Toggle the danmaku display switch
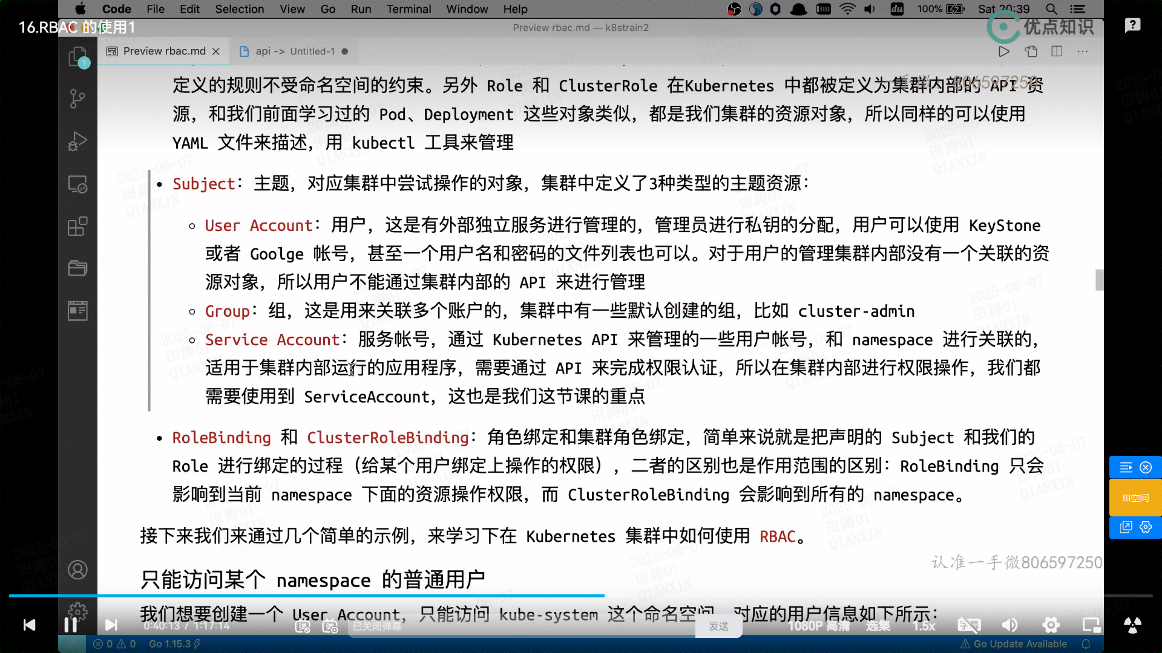Image resolution: width=1162 pixels, height=653 pixels. (x=303, y=626)
